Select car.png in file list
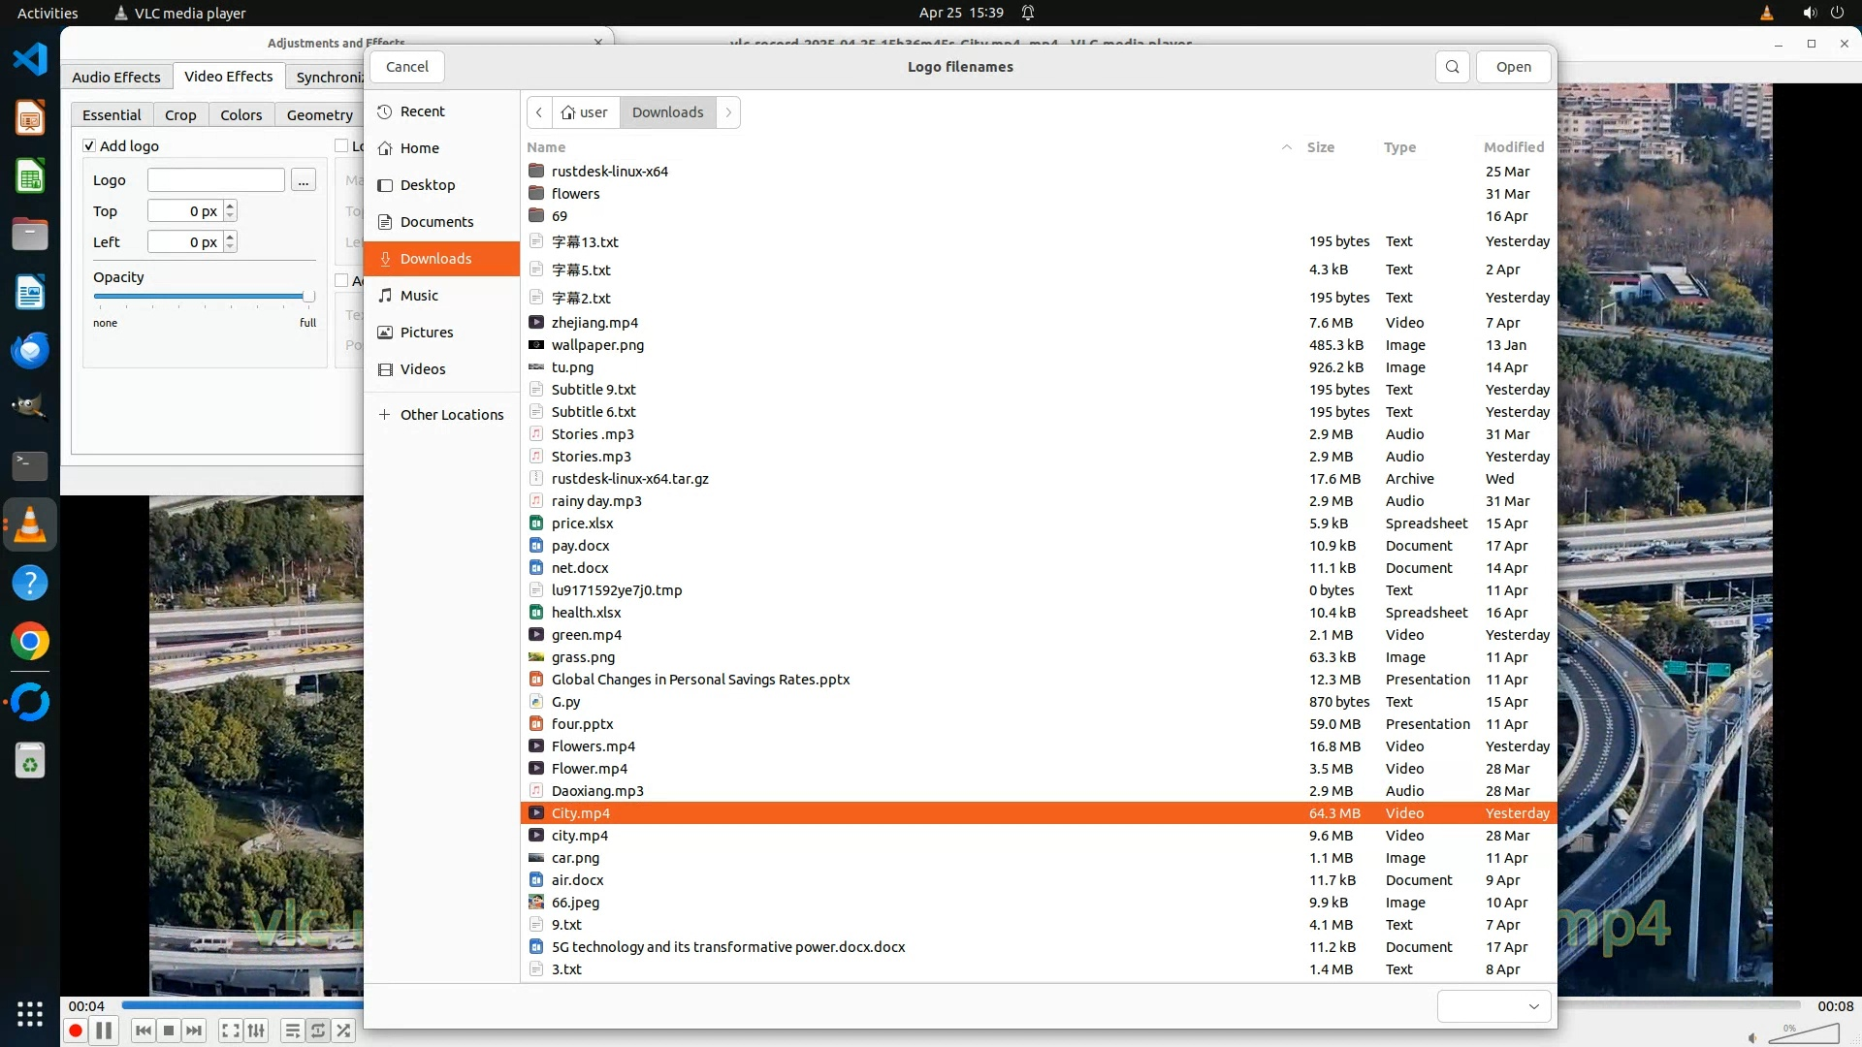The width and height of the screenshot is (1862, 1047). 575,858
